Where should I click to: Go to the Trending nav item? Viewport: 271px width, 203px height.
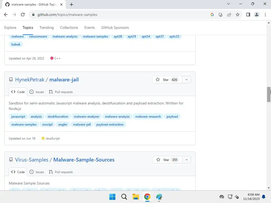point(47,27)
